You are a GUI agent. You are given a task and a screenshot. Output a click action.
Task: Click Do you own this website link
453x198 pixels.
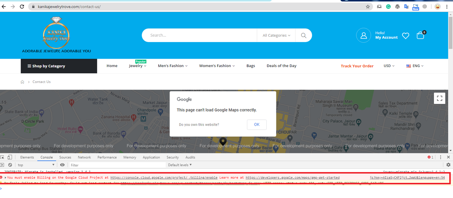coord(199,125)
